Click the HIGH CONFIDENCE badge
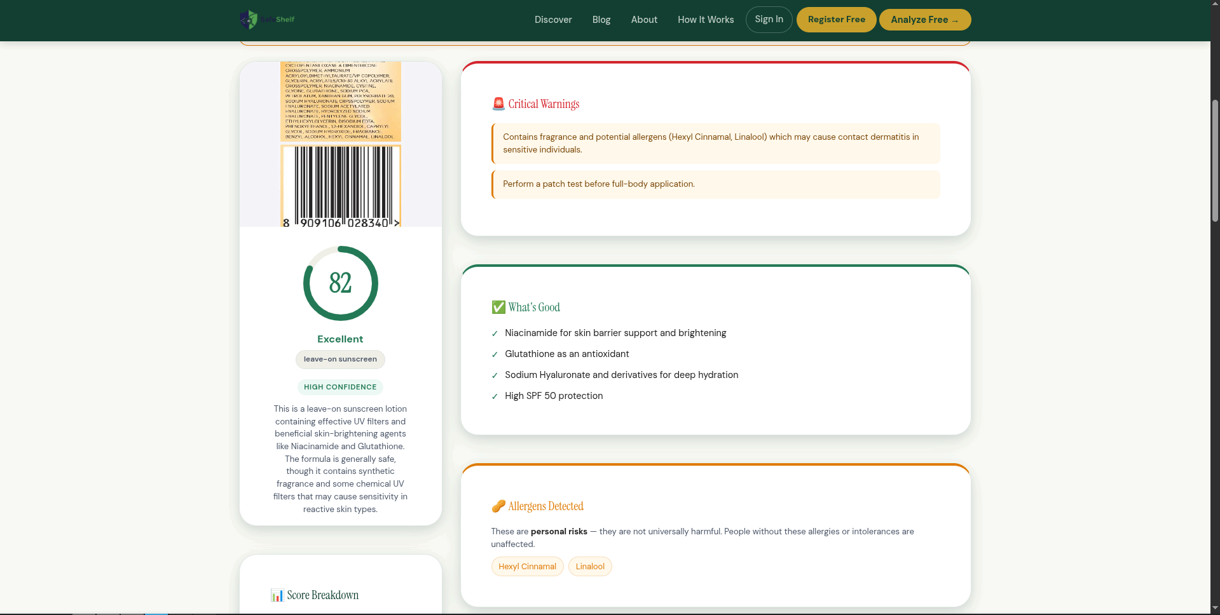The height and width of the screenshot is (615, 1220). tap(340, 387)
